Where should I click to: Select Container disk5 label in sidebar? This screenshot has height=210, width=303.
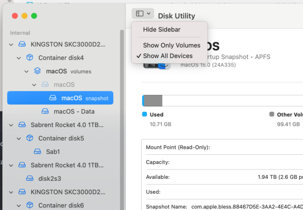[61, 138]
